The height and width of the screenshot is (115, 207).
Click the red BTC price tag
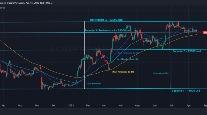click(x=205, y=33)
